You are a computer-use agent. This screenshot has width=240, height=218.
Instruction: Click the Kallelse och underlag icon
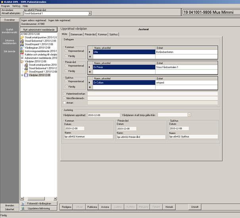(22, 54)
